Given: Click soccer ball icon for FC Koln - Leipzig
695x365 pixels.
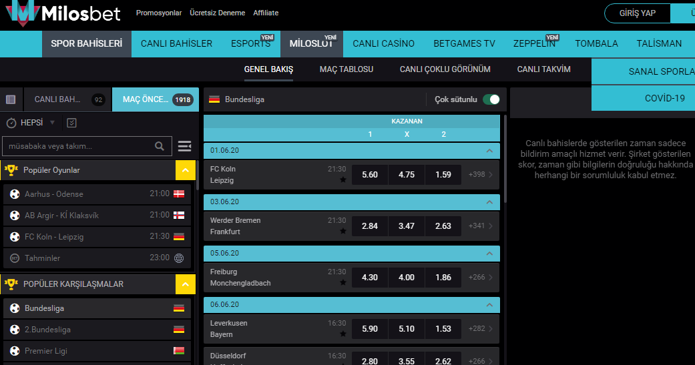Looking at the screenshot, I should pos(15,236).
